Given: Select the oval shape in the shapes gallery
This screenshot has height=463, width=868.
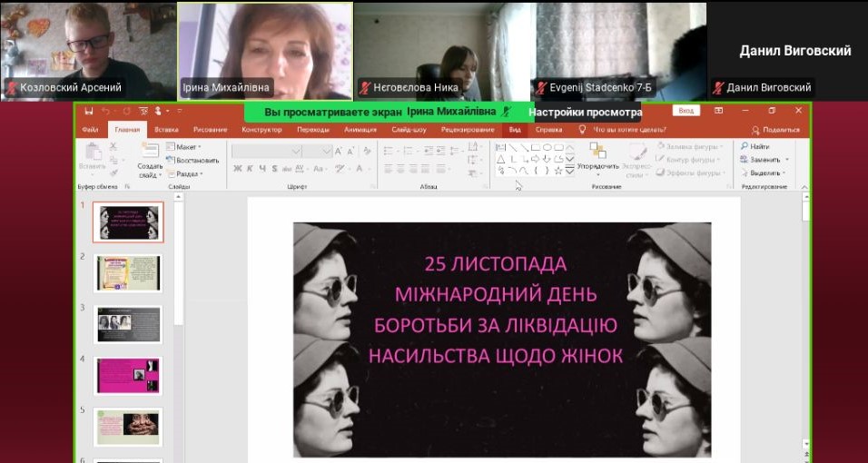Looking at the screenshot, I should pos(547,147).
